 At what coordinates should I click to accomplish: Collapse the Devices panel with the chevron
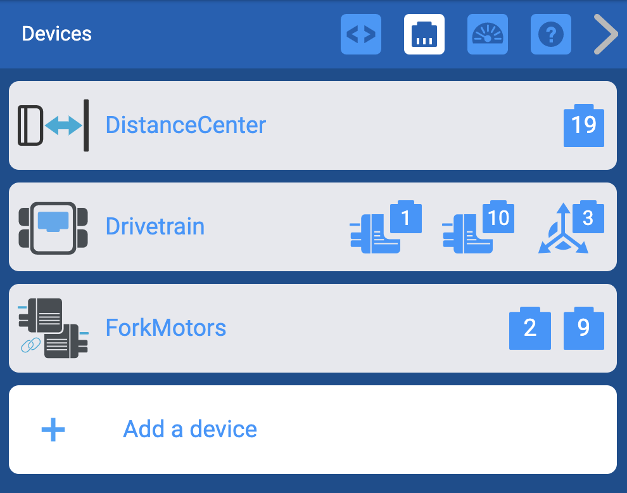[x=605, y=34]
